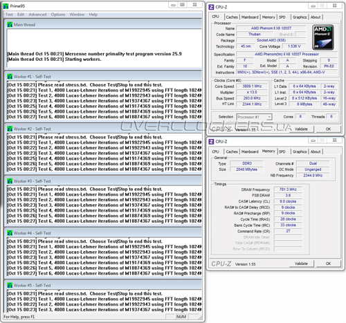Click the Prime95 icon in the title bar

[x=6, y=6]
